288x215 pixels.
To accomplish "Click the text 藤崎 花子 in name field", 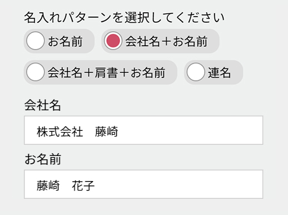I will pyautogui.click(x=66, y=185).
